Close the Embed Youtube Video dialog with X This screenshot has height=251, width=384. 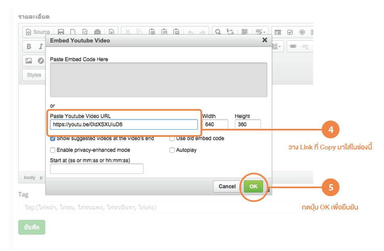pyautogui.click(x=265, y=40)
